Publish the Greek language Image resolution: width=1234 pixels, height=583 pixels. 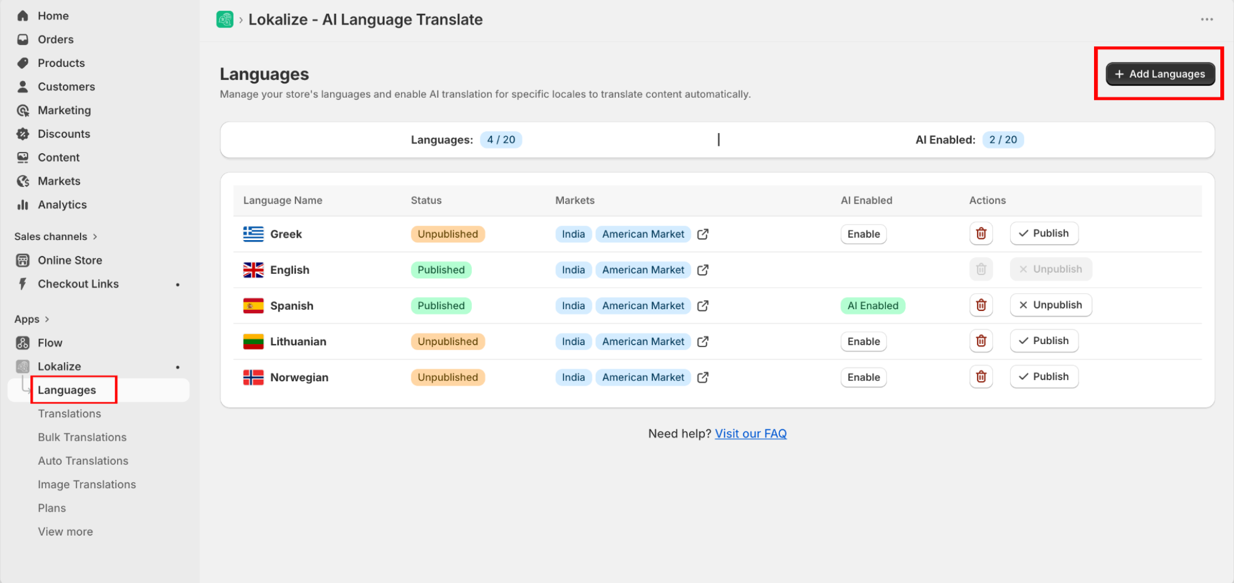coord(1044,233)
